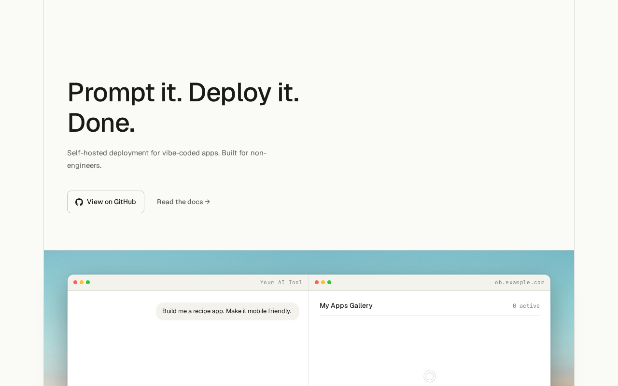Screen dimensions: 618x386
Task: Select the recipe app chat message bubble
Action: [227, 311]
